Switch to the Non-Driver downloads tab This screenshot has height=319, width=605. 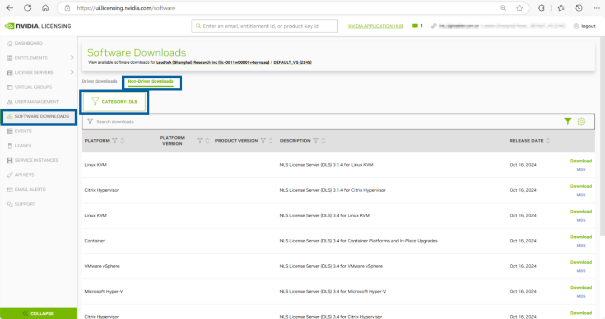coord(151,81)
